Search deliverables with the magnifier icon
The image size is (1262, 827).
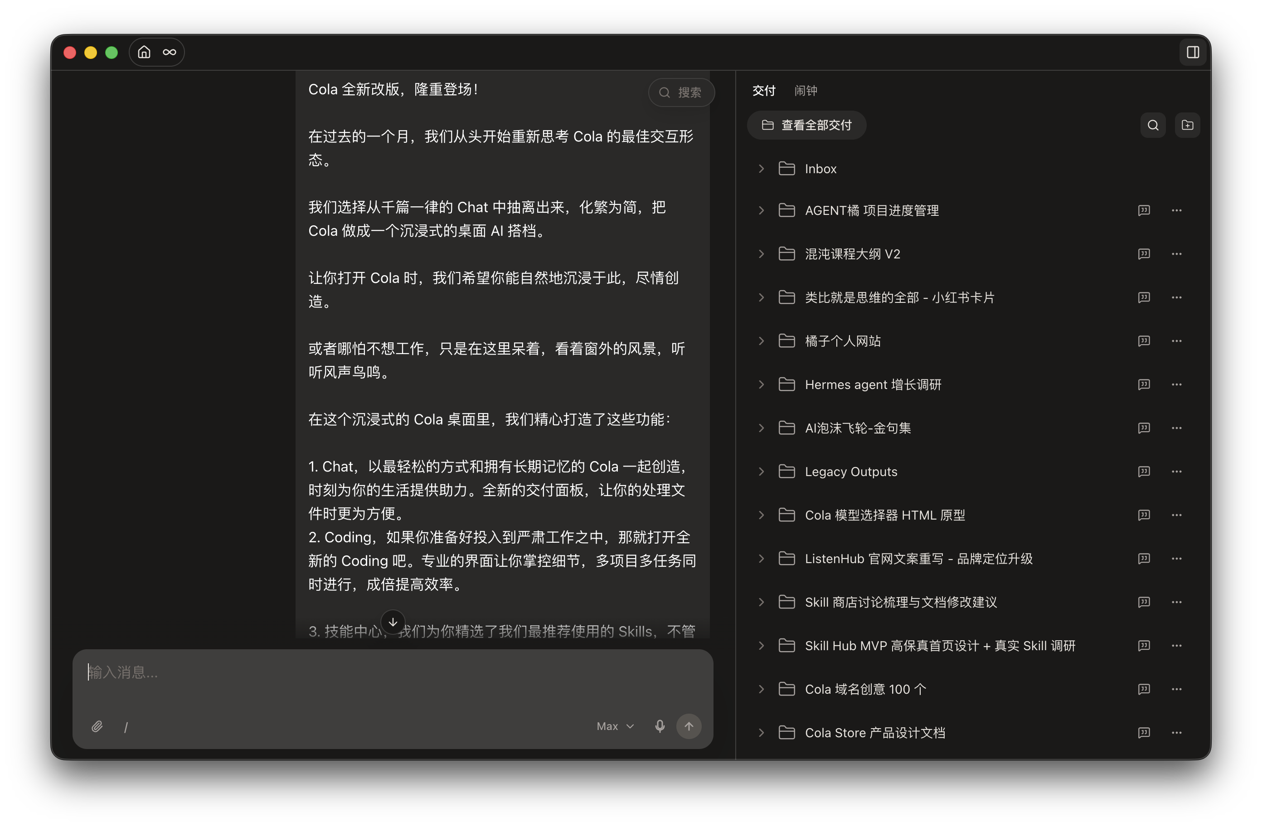(1153, 125)
